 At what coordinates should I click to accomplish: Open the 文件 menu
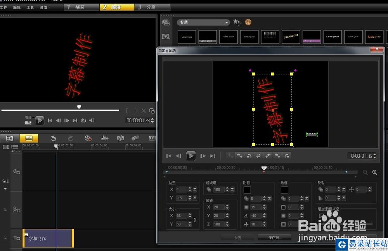click(3, 7)
